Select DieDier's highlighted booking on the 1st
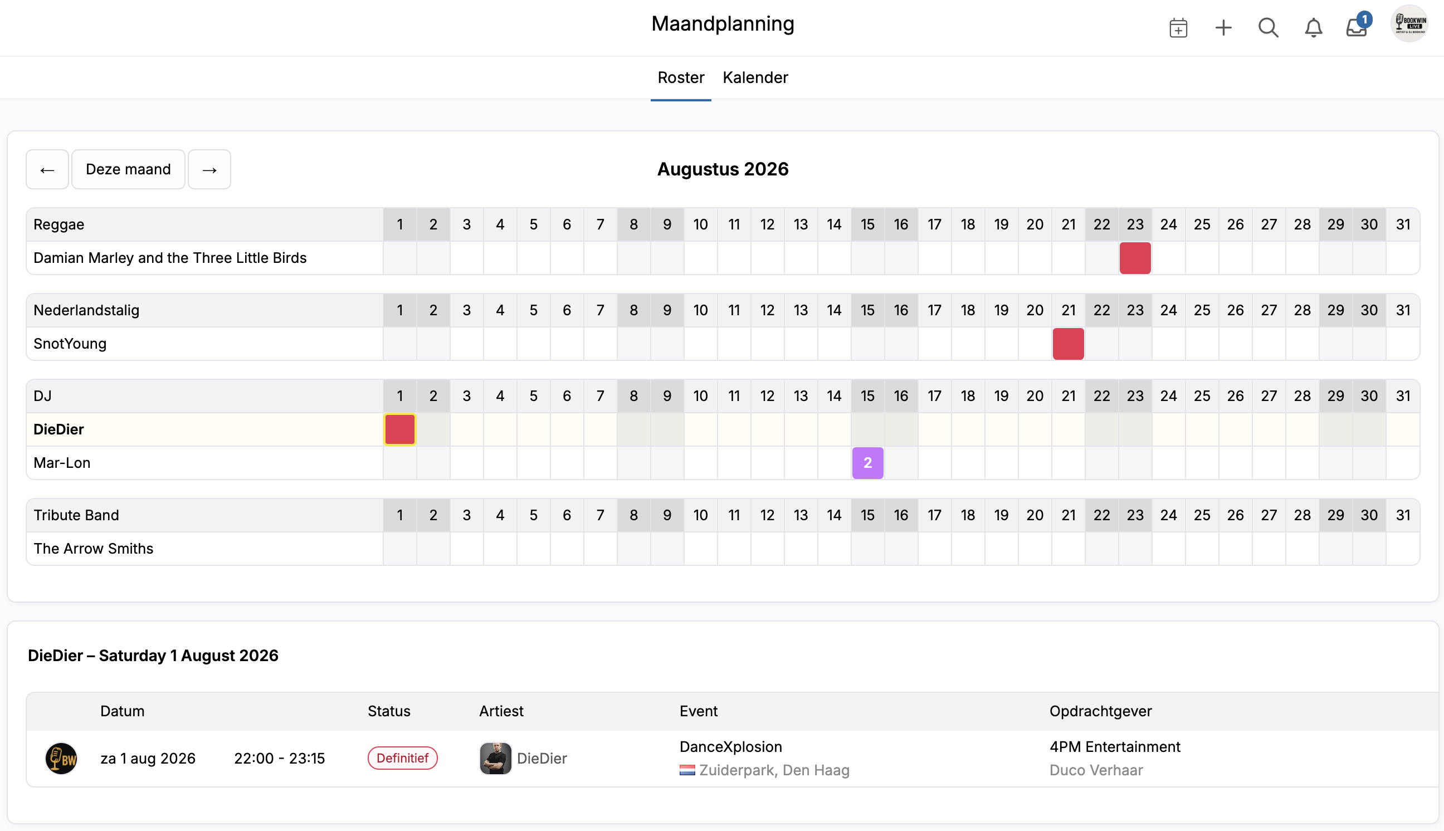 pyautogui.click(x=399, y=429)
